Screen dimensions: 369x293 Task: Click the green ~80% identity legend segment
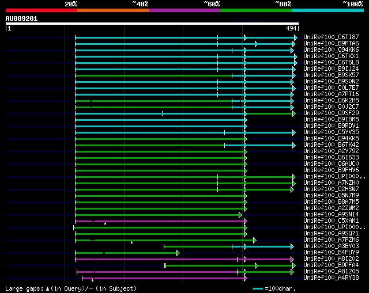[256, 10]
